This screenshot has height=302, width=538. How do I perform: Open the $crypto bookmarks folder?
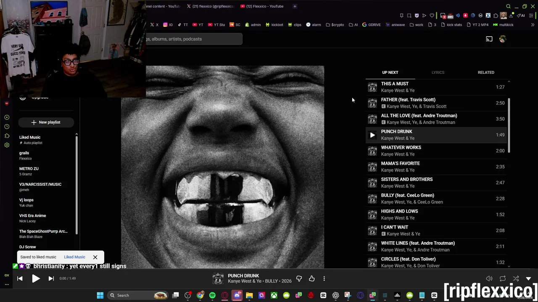(x=335, y=25)
